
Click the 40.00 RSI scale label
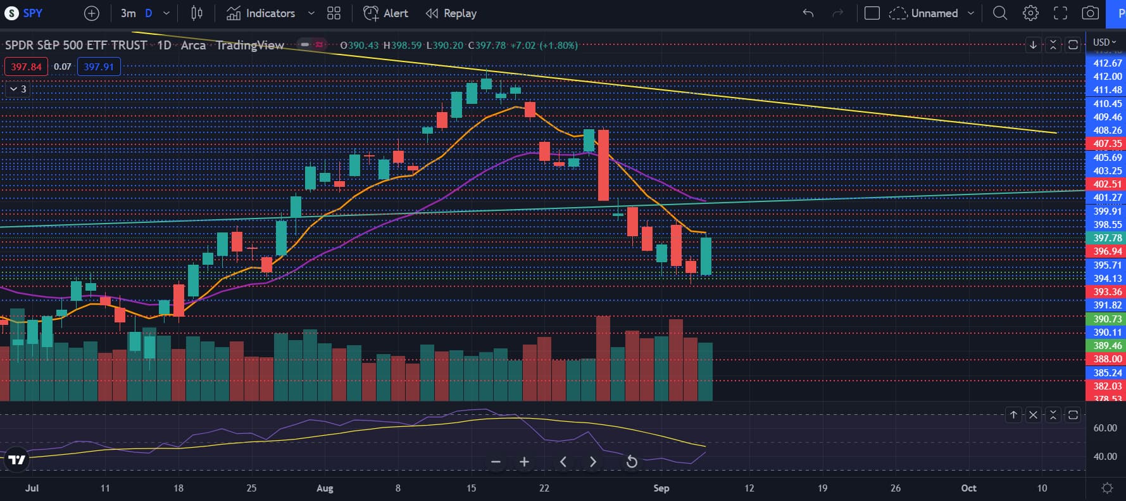click(1105, 457)
